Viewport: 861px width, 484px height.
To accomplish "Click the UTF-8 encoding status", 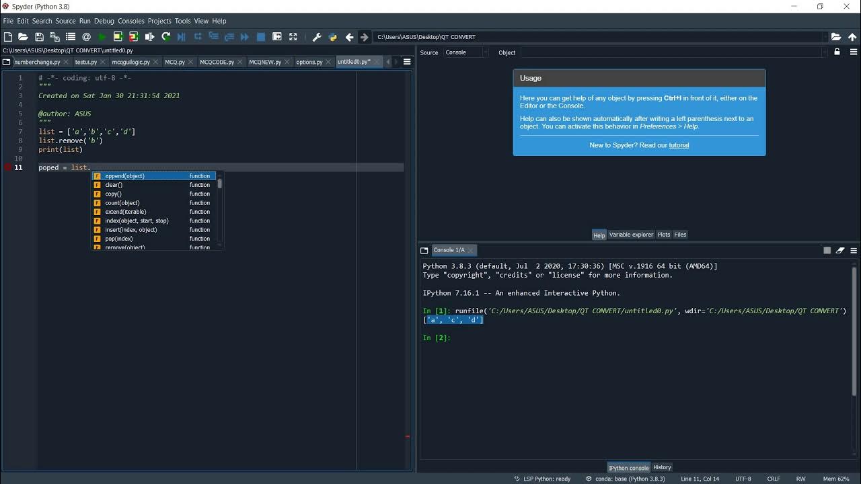I will [743, 479].
